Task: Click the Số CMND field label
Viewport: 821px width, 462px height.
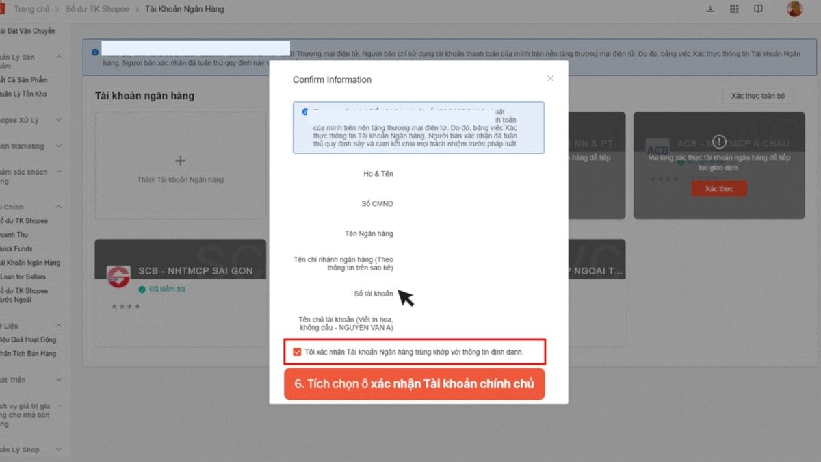Action: pos(377,204)
